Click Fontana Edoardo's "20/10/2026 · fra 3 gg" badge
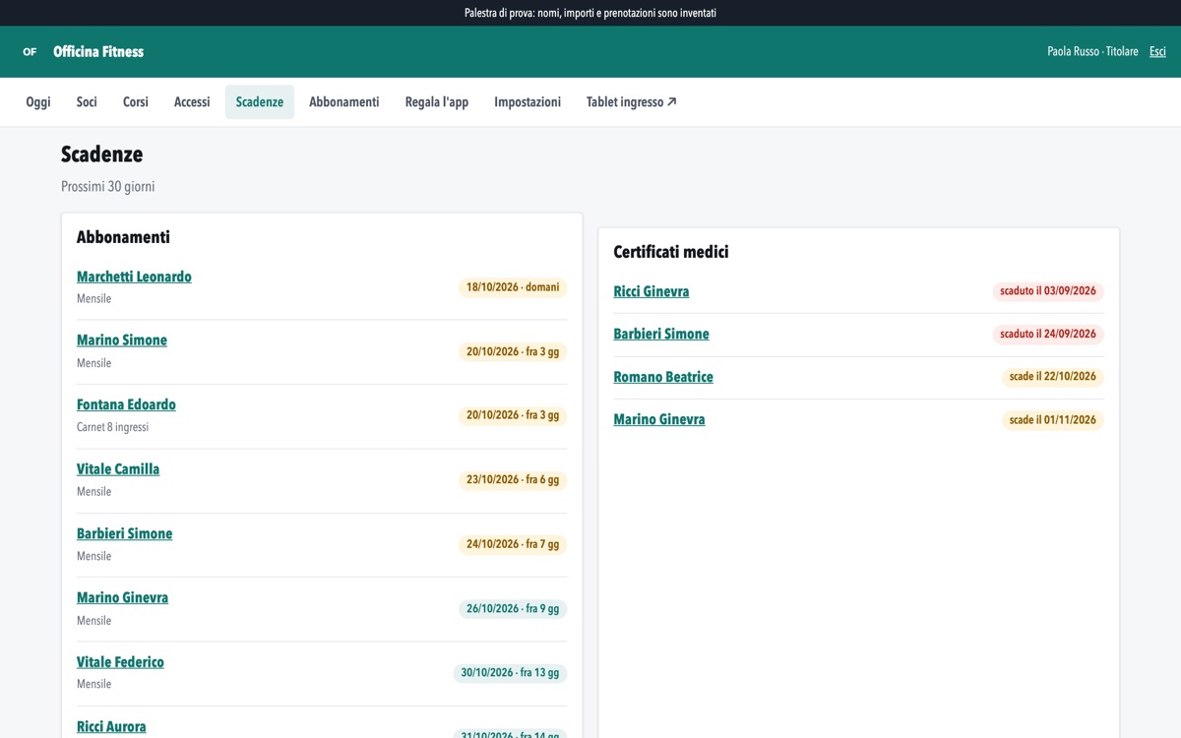The image size is (1181, 738). [x=513, y=415]
